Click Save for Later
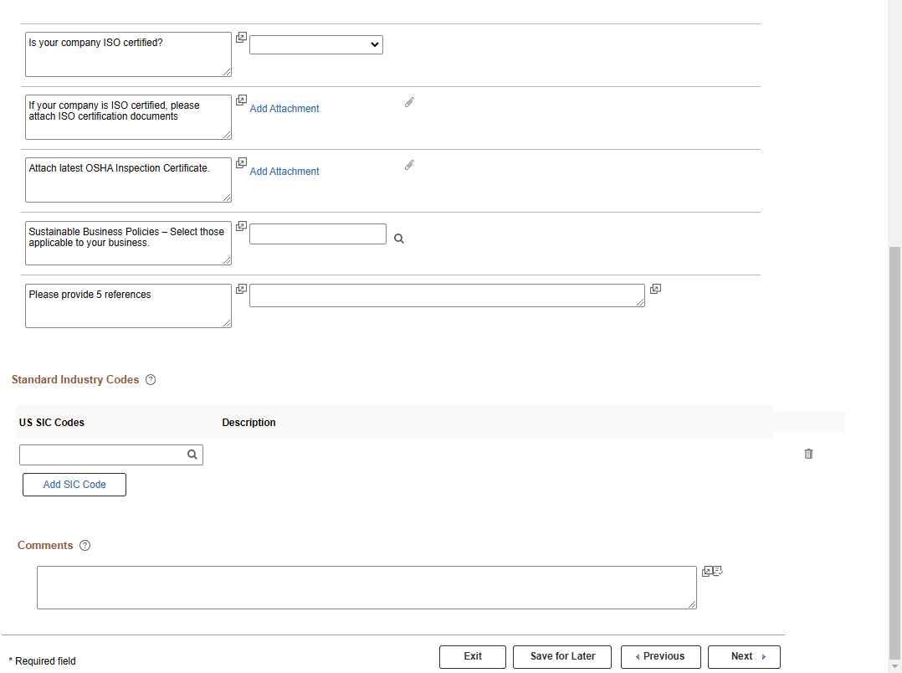 click(x=561, y=656)
